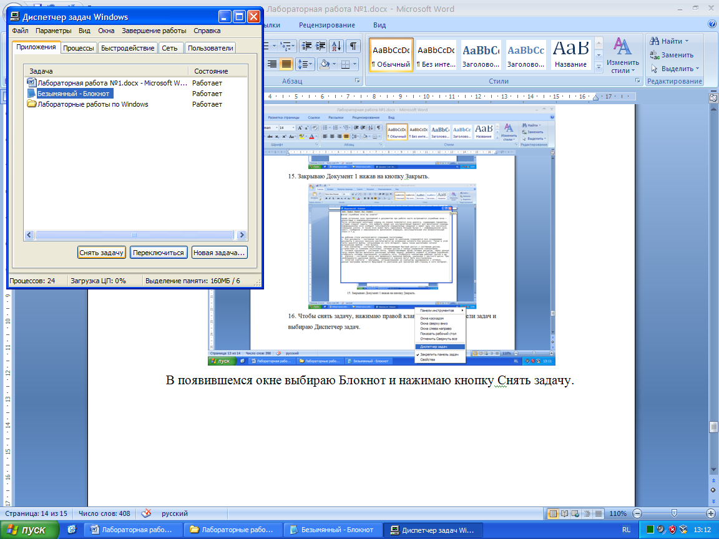This screenshot has width=719, height=539.
Task: Switch to Outline view icon
Action: click(587, 514)
